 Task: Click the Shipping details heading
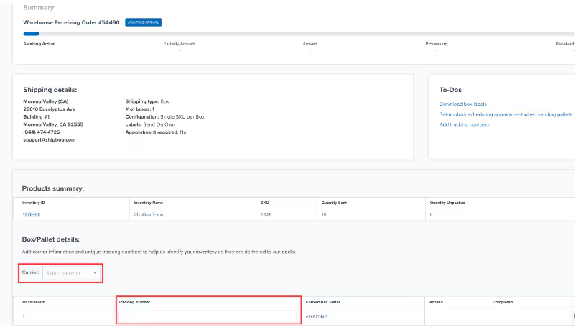click(50, 90)
